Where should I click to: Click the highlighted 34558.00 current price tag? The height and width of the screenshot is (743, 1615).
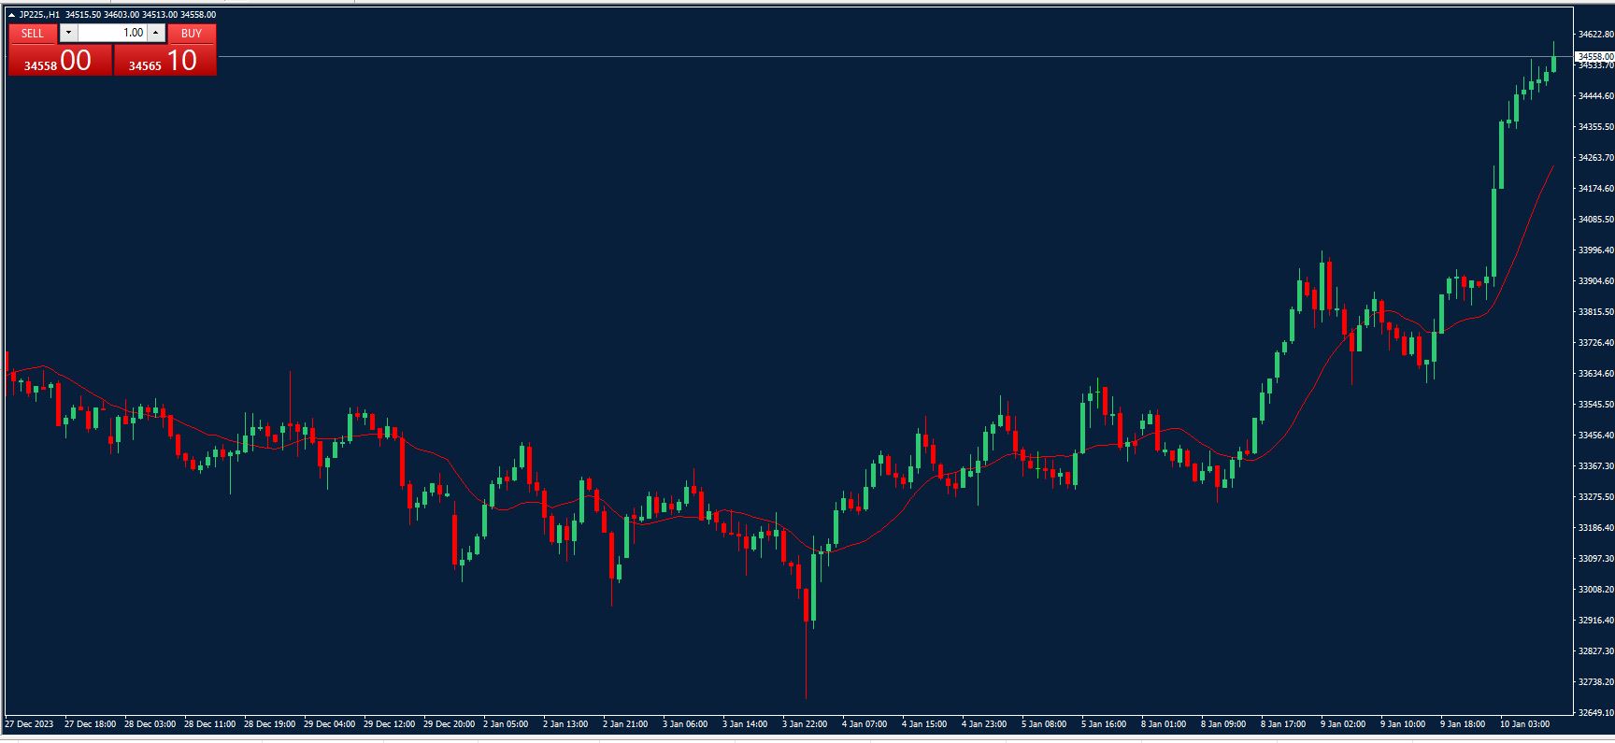pyautogui.click(x=1594, y=57)
